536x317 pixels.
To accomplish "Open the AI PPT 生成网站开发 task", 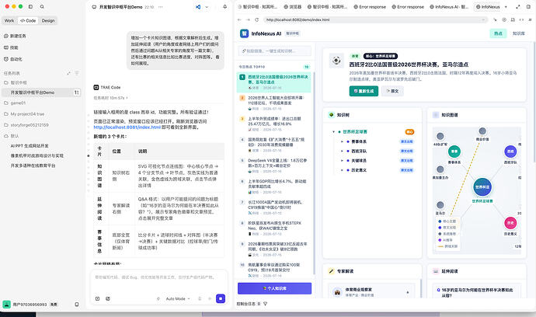I will (x=30, y=145).
